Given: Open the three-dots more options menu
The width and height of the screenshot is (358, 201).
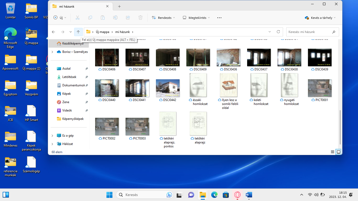Looking at the screenshot, I should click(219, 18).
